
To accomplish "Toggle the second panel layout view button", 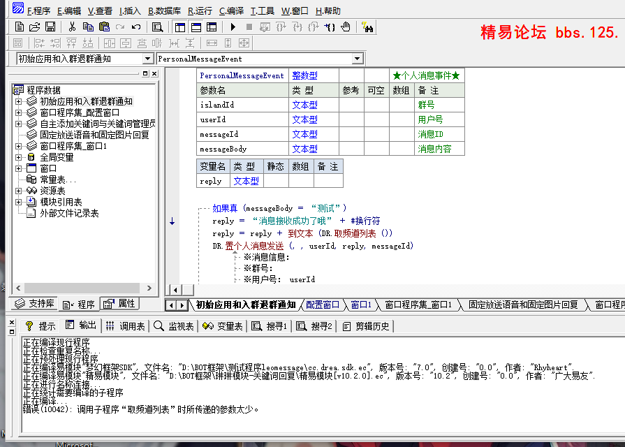I will [x=196, y=27].
